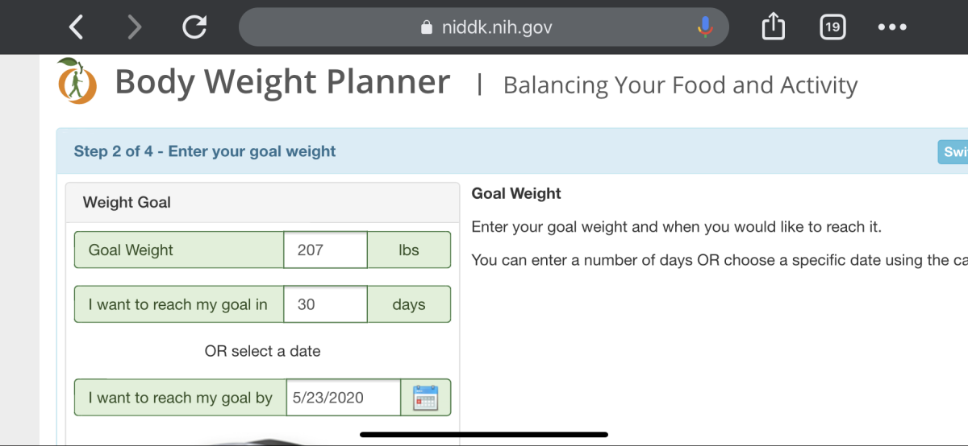Viewport: 968px width, 446px height.
Task: Open the calendar date picker icon
Action: [425, 398]
